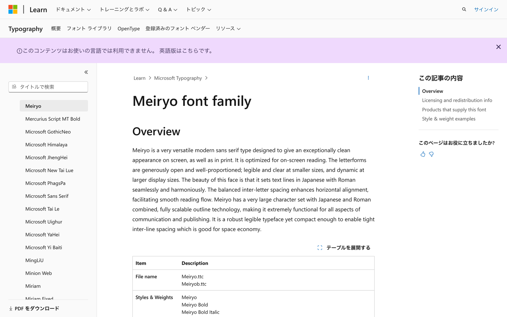Open 登録済みのフォント ベンダー page
Screen dimensions: 507x317
pos(178,29)
